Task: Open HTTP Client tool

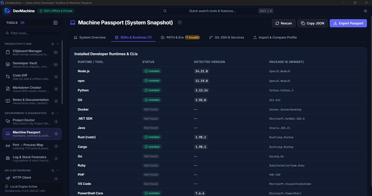Action: pos(32,178)
